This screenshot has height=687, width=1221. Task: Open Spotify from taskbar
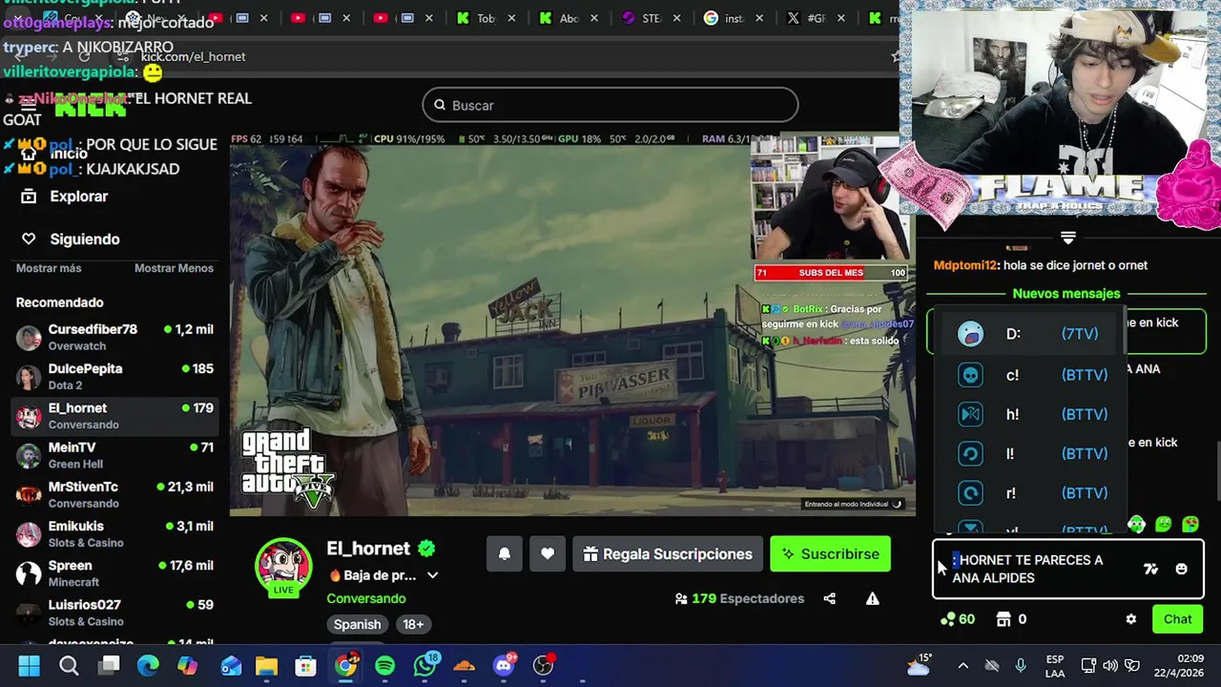point(384,665)
